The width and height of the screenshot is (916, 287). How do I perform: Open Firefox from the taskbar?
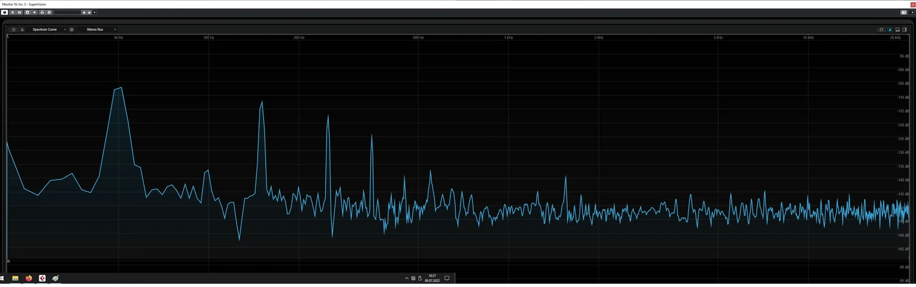29,278
